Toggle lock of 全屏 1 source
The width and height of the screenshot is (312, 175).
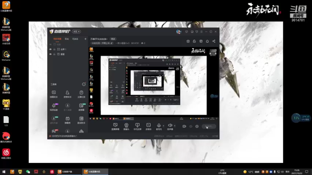click(54, 49)
